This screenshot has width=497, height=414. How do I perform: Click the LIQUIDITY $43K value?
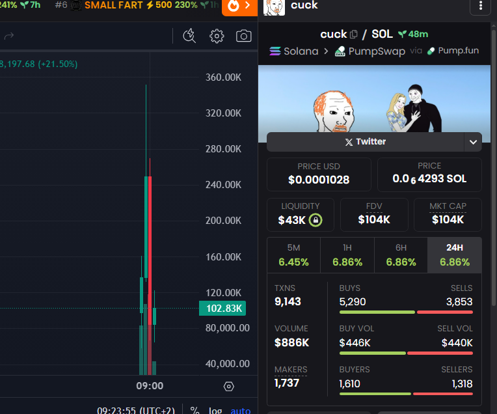(292, 220)
